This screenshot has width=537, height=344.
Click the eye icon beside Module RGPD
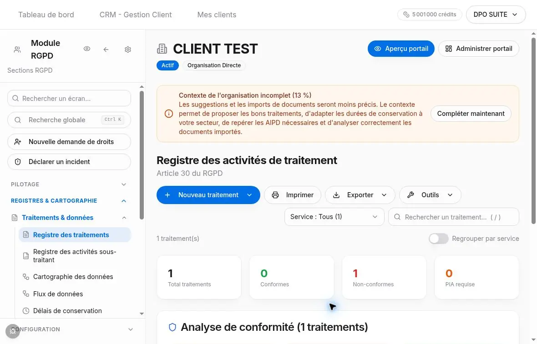pyautogui.click(x=87, y=49)
